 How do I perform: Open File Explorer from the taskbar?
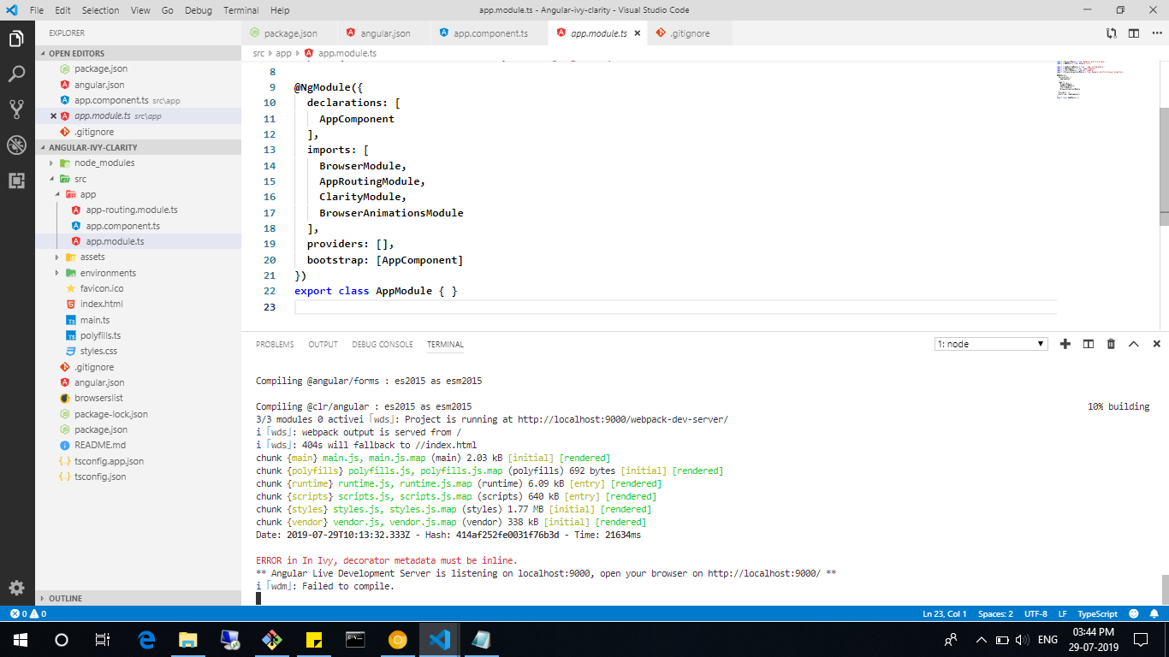[x=188, y=639]
